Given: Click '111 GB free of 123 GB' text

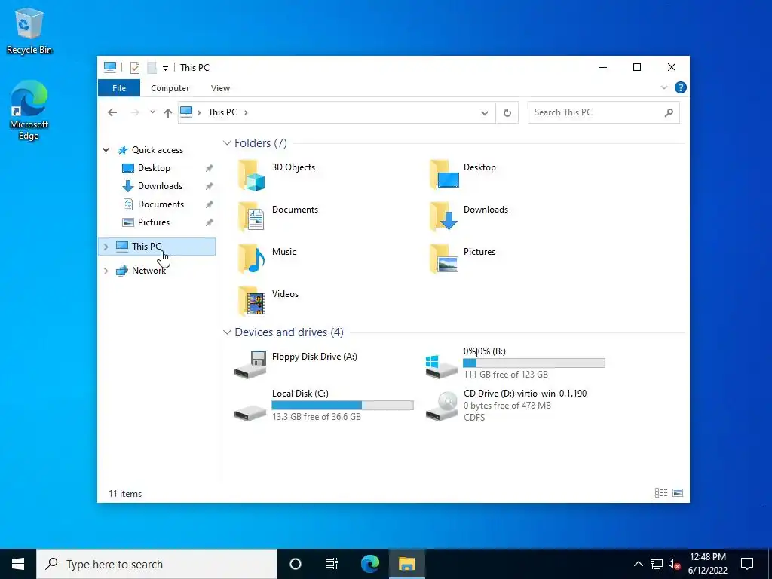Looking at the screenshot, I should pos(506,375).
